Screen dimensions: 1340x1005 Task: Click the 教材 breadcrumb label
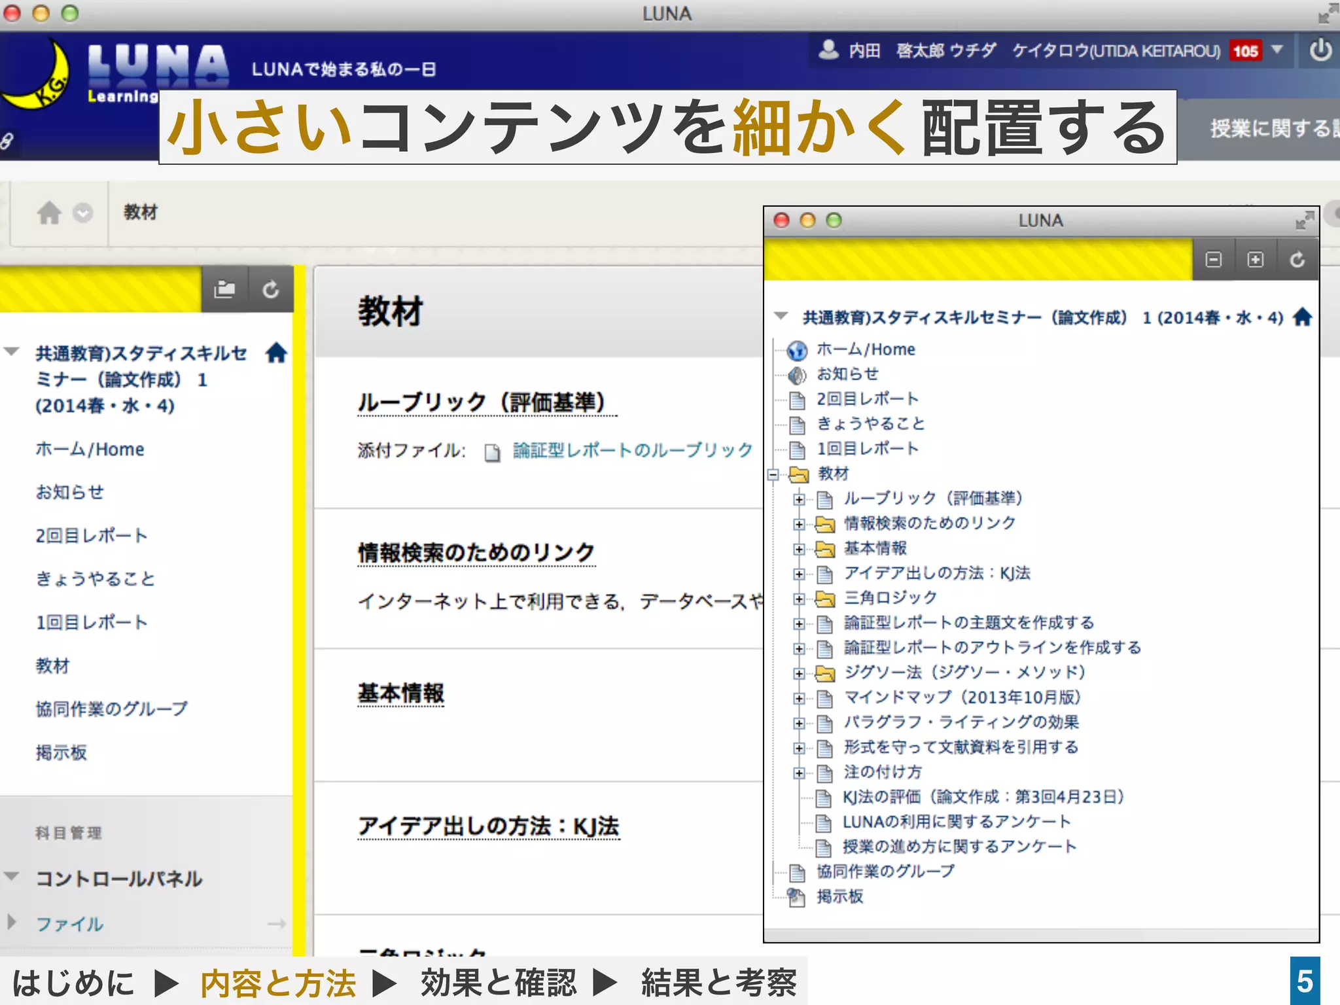pos(141,212)
